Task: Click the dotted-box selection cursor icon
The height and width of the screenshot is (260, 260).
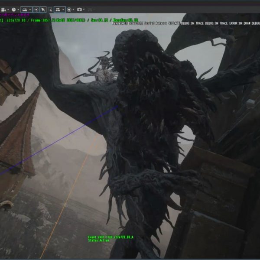Action: 50,10
